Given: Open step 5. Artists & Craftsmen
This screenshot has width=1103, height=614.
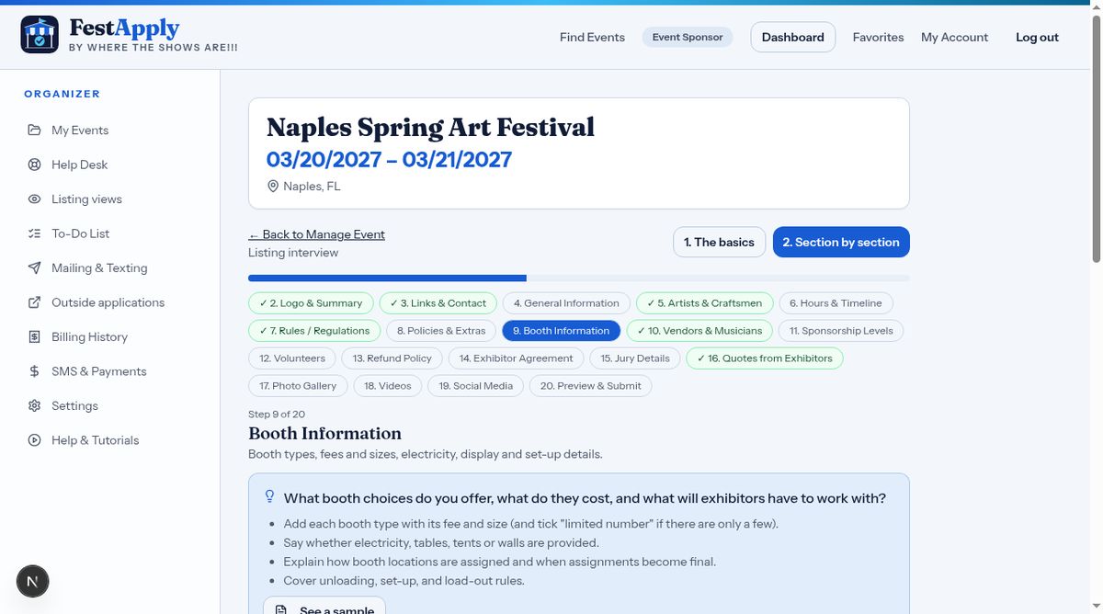Looking at the screenshot, I should point(704,303).
